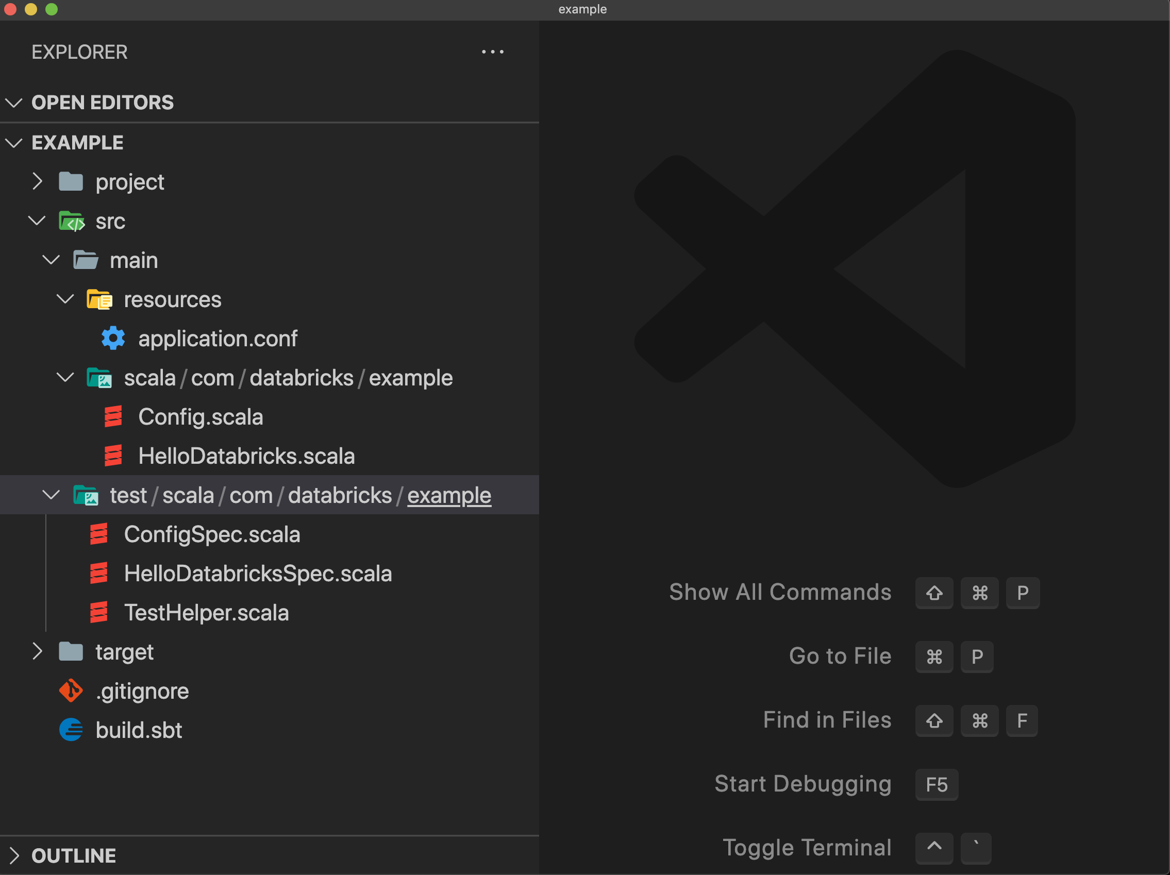Expand the project folder chevron
The height and width of the screenshot is (875, 1170).
(x=37, y=181)
